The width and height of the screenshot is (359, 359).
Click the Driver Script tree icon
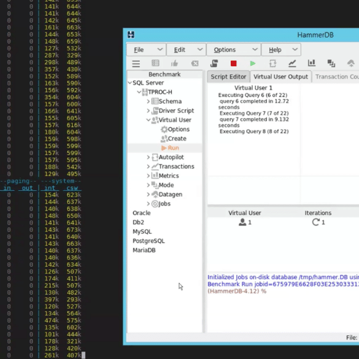click(155, 110)
